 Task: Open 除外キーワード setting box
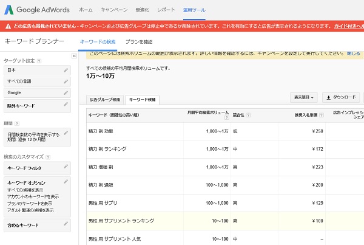pos(37,106)
